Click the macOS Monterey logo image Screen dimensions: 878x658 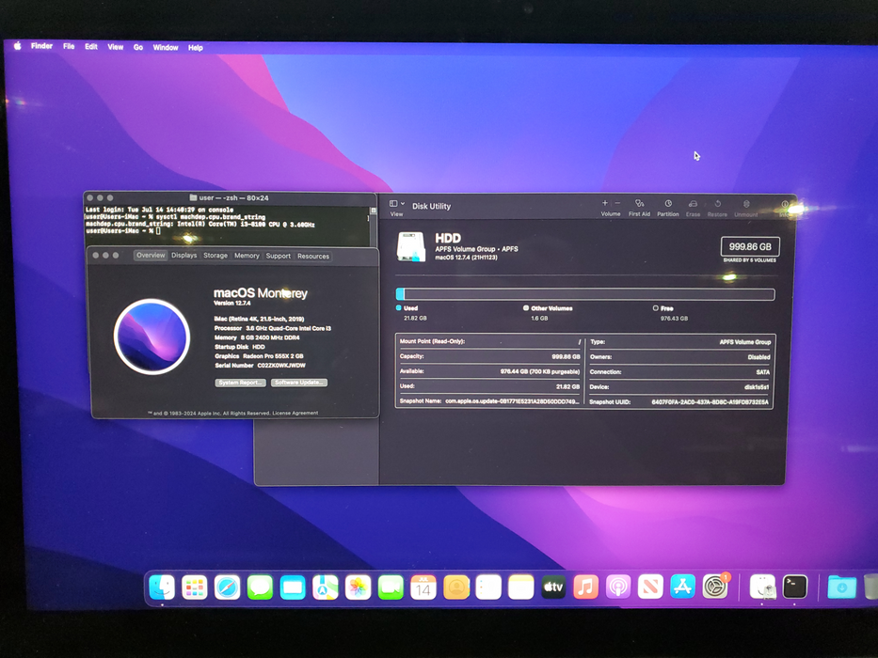click(152, 337)
